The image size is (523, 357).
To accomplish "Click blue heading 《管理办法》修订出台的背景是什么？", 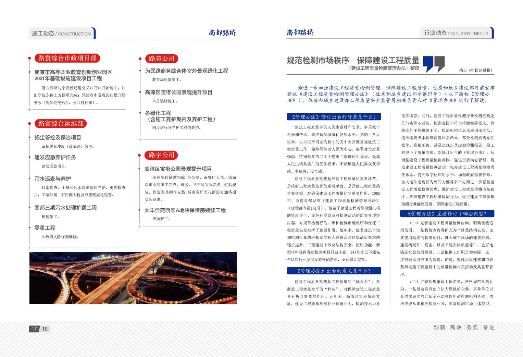I will coord(334,117).
